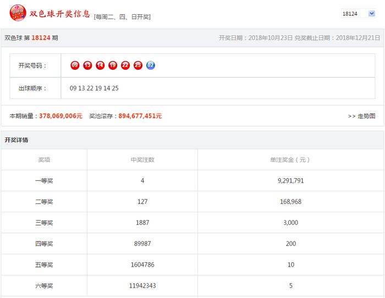Image resolution: width=385 pixels, height=298 pixels.
Task: Click red ball number 19
Action: click(113, 65)
